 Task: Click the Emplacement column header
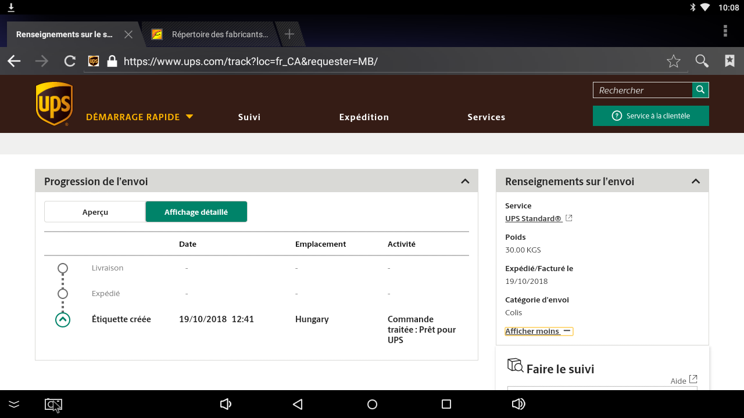tap(320, 244)
